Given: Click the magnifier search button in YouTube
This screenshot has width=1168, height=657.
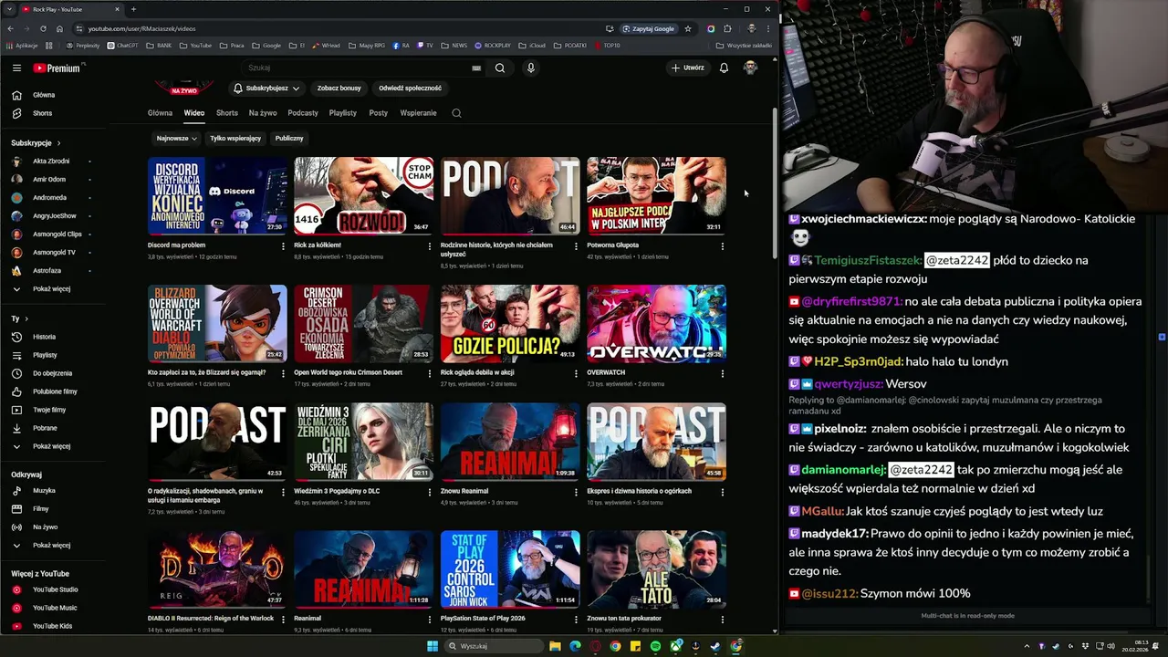Looking at the screenshot, I should coord(499,68).
